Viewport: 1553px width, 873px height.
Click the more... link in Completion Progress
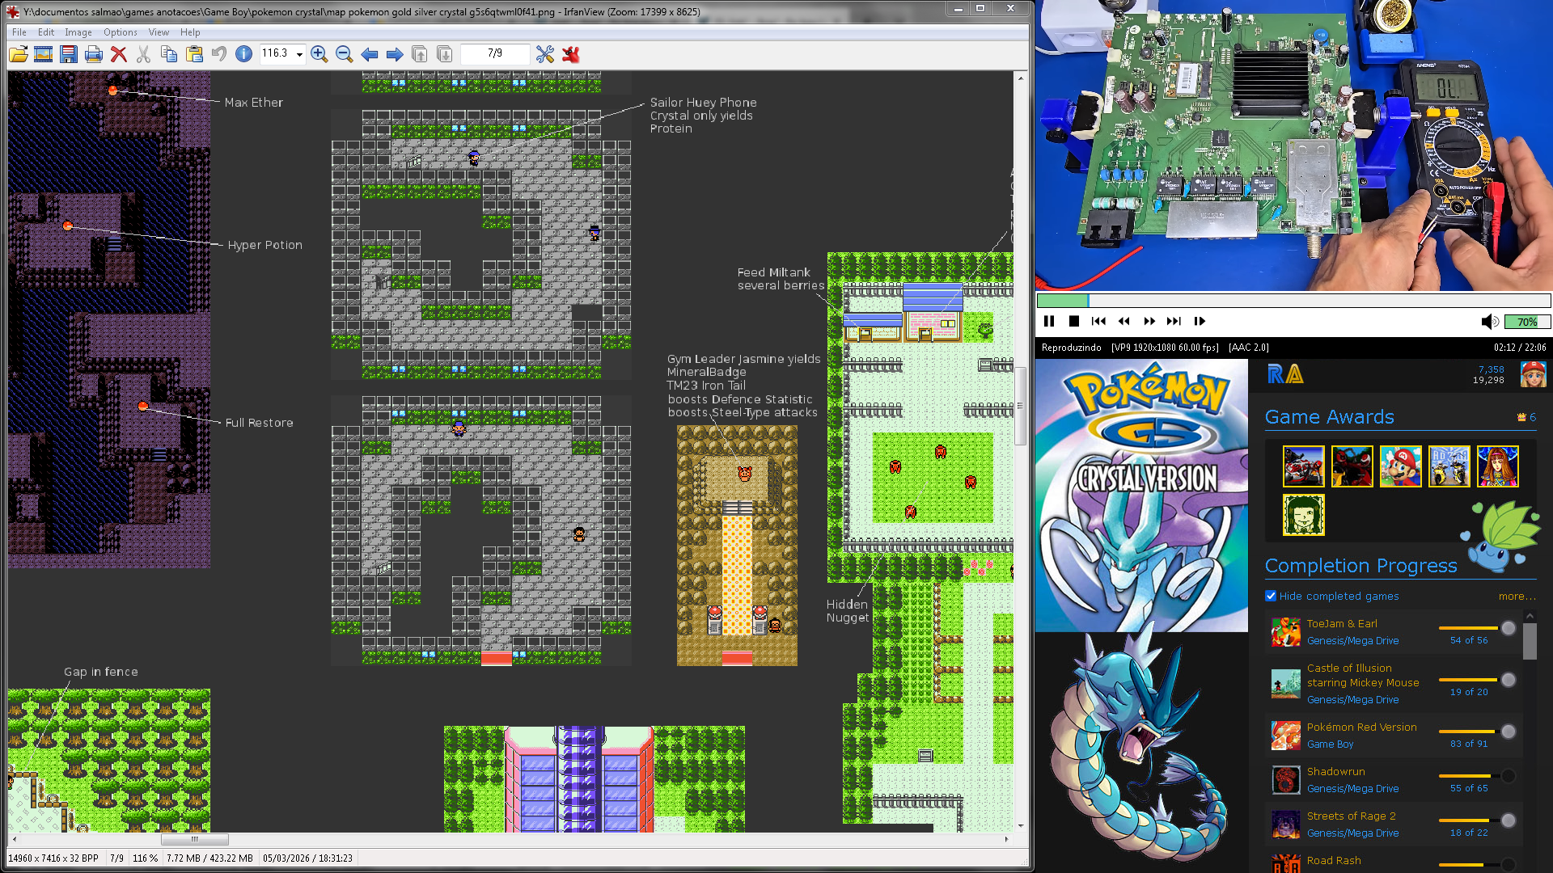tap(1517, 597)
